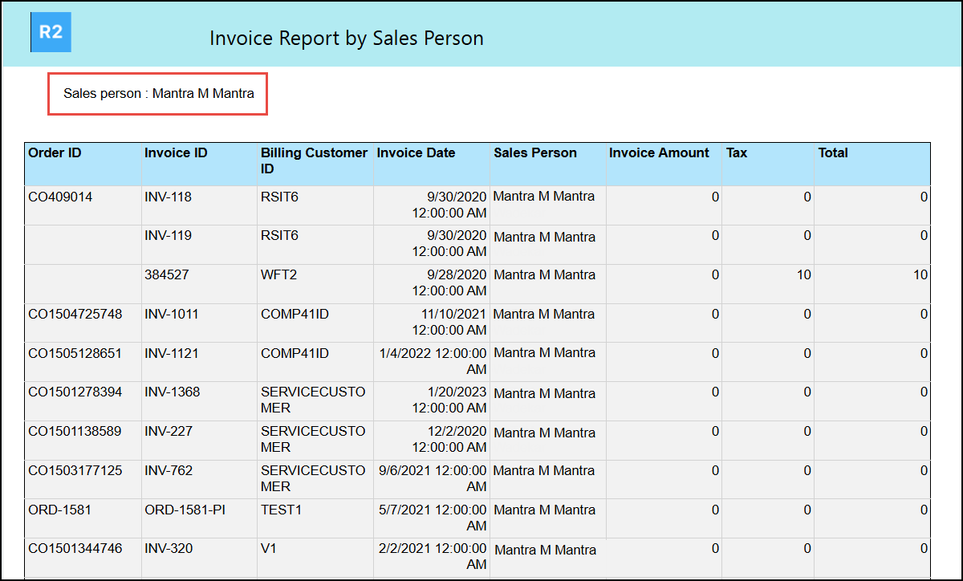Click the WFT2 billing customer cell
This screenshot has width=963, height=581.
(279, 275)
